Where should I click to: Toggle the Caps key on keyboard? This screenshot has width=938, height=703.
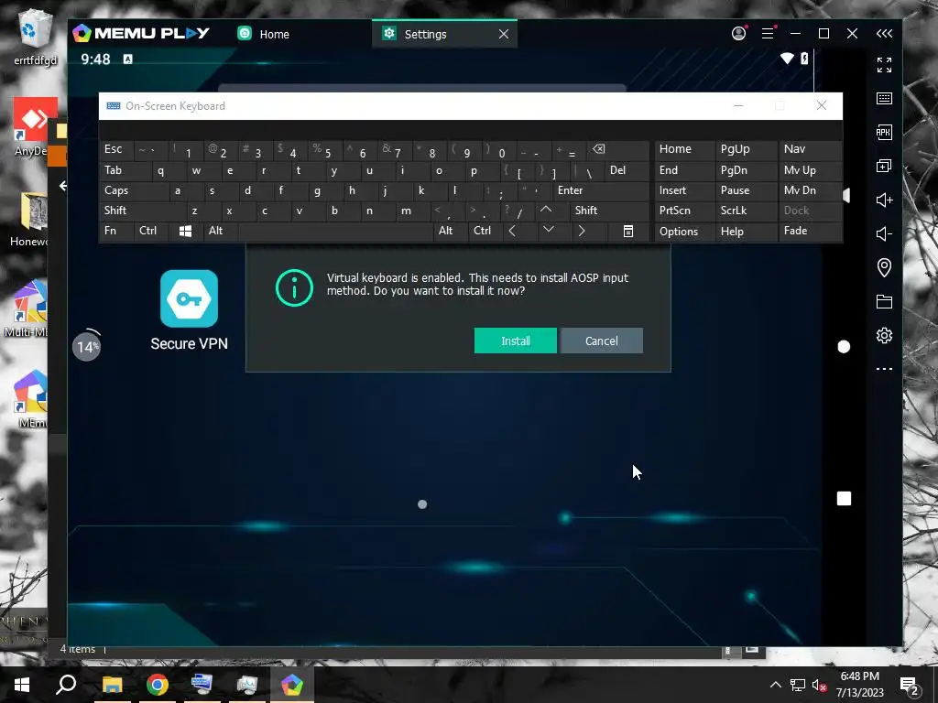pos(134,190)
